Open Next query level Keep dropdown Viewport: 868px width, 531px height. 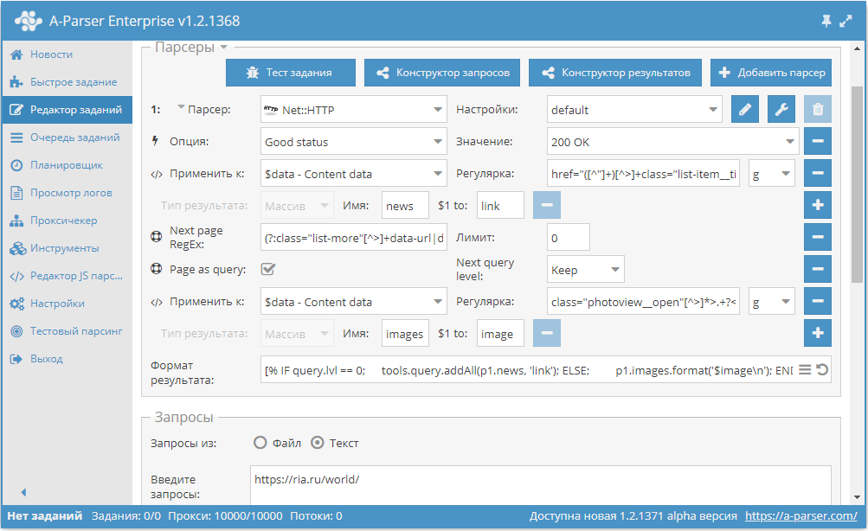tap(586, 270)
